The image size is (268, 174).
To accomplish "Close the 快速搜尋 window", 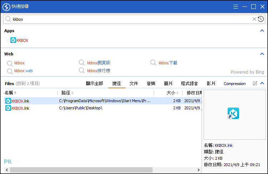I will pyautogui.click(x=262, y=7).
